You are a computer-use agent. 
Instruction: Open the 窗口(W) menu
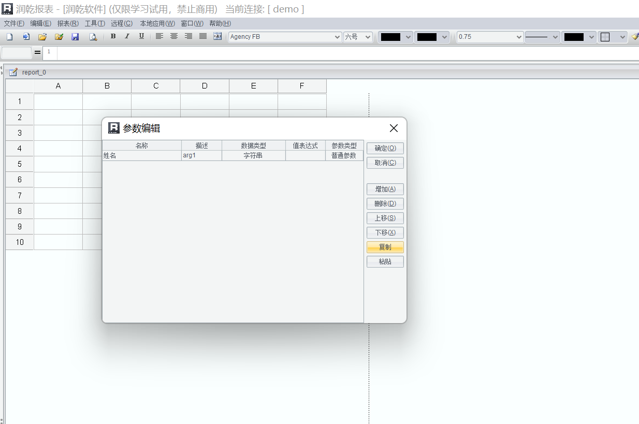coord(192,23)
